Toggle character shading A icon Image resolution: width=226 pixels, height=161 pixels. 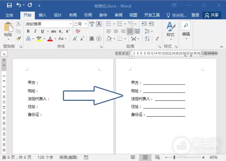92,39
